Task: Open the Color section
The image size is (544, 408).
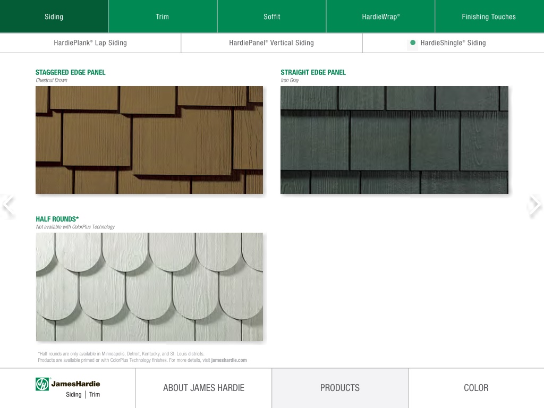Action: point(477,388)
